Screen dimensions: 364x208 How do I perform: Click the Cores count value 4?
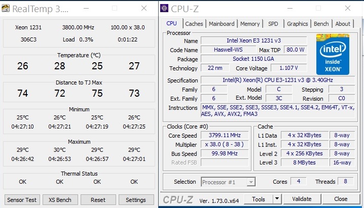pos(299,181)
